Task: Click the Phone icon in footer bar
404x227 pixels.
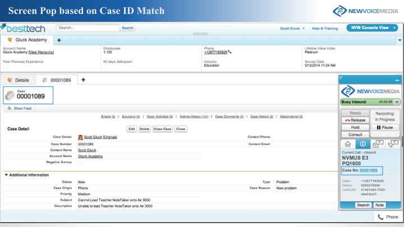Action: click(380, 217)
